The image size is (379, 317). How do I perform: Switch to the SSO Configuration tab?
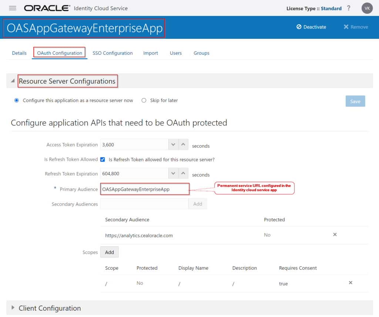(113, 53)
